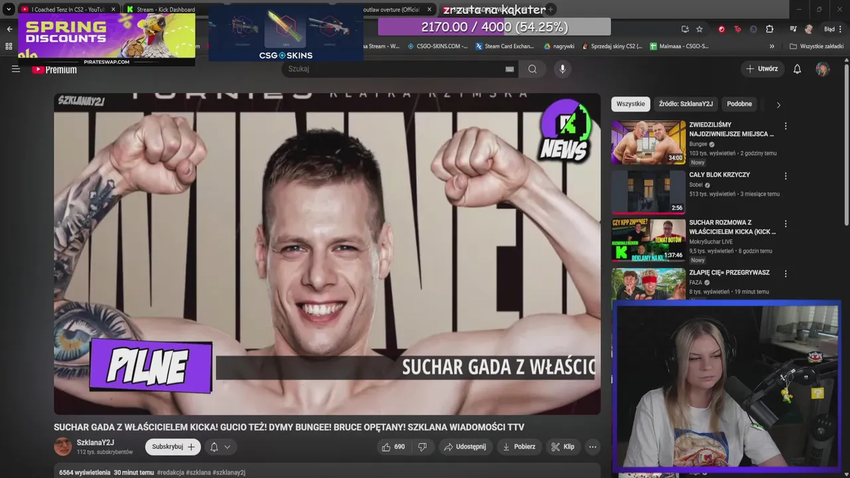Click the search magnifier button
850x478 pixels.
coord(533,69)
